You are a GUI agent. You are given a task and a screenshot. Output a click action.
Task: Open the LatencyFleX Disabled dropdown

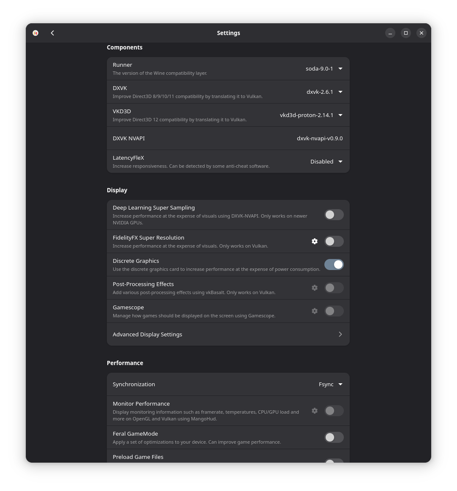(x=326, y=161)
